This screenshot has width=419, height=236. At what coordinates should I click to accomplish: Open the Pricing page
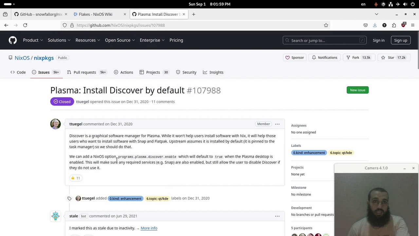point(176,40)
